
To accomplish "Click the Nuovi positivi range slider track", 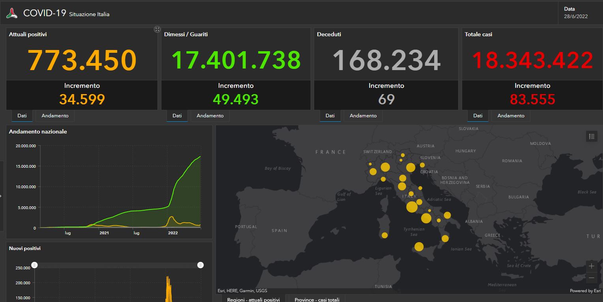I will (118, 265).
